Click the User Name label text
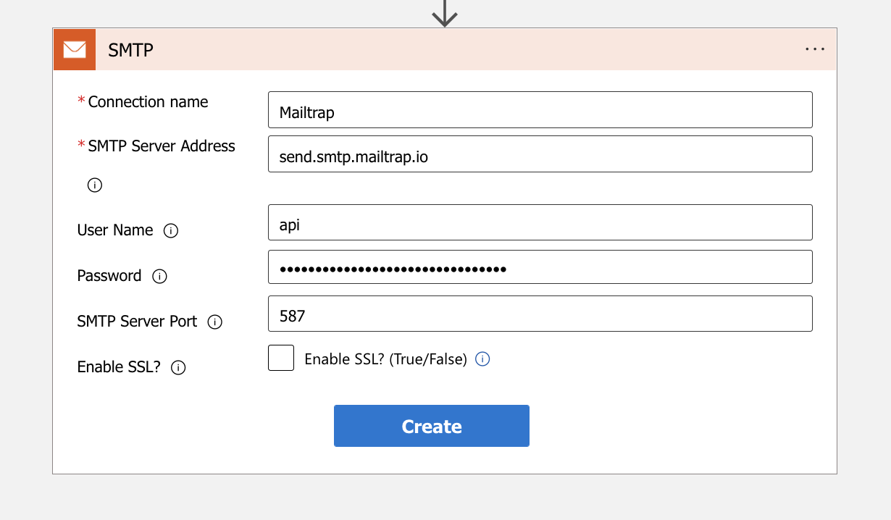Screen dimensions: 891x520 pyautogui.click(x=115, y=230)
